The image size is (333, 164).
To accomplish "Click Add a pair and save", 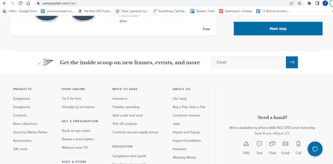I will (128, 116).
